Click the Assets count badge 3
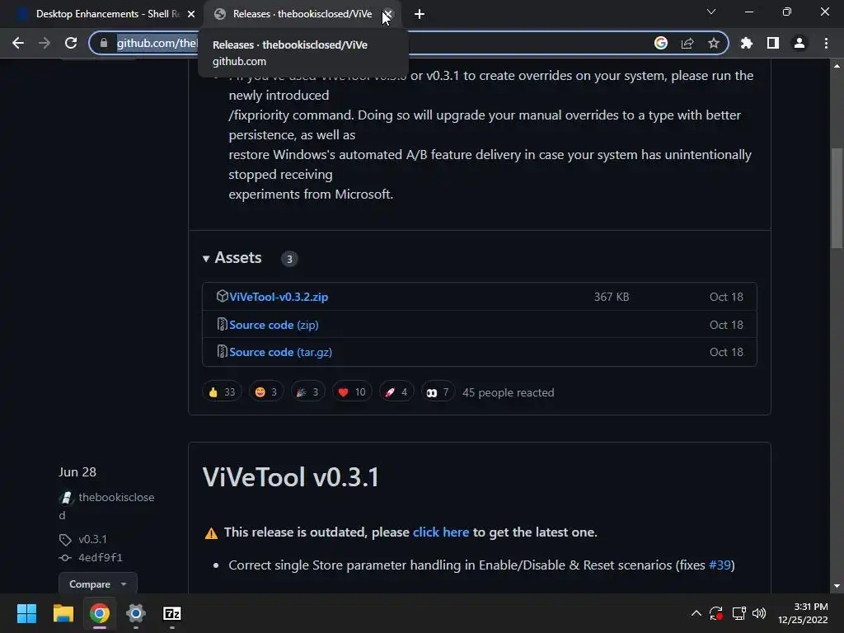844x633 pixels. pyautogui.click(x=289, y=259)
